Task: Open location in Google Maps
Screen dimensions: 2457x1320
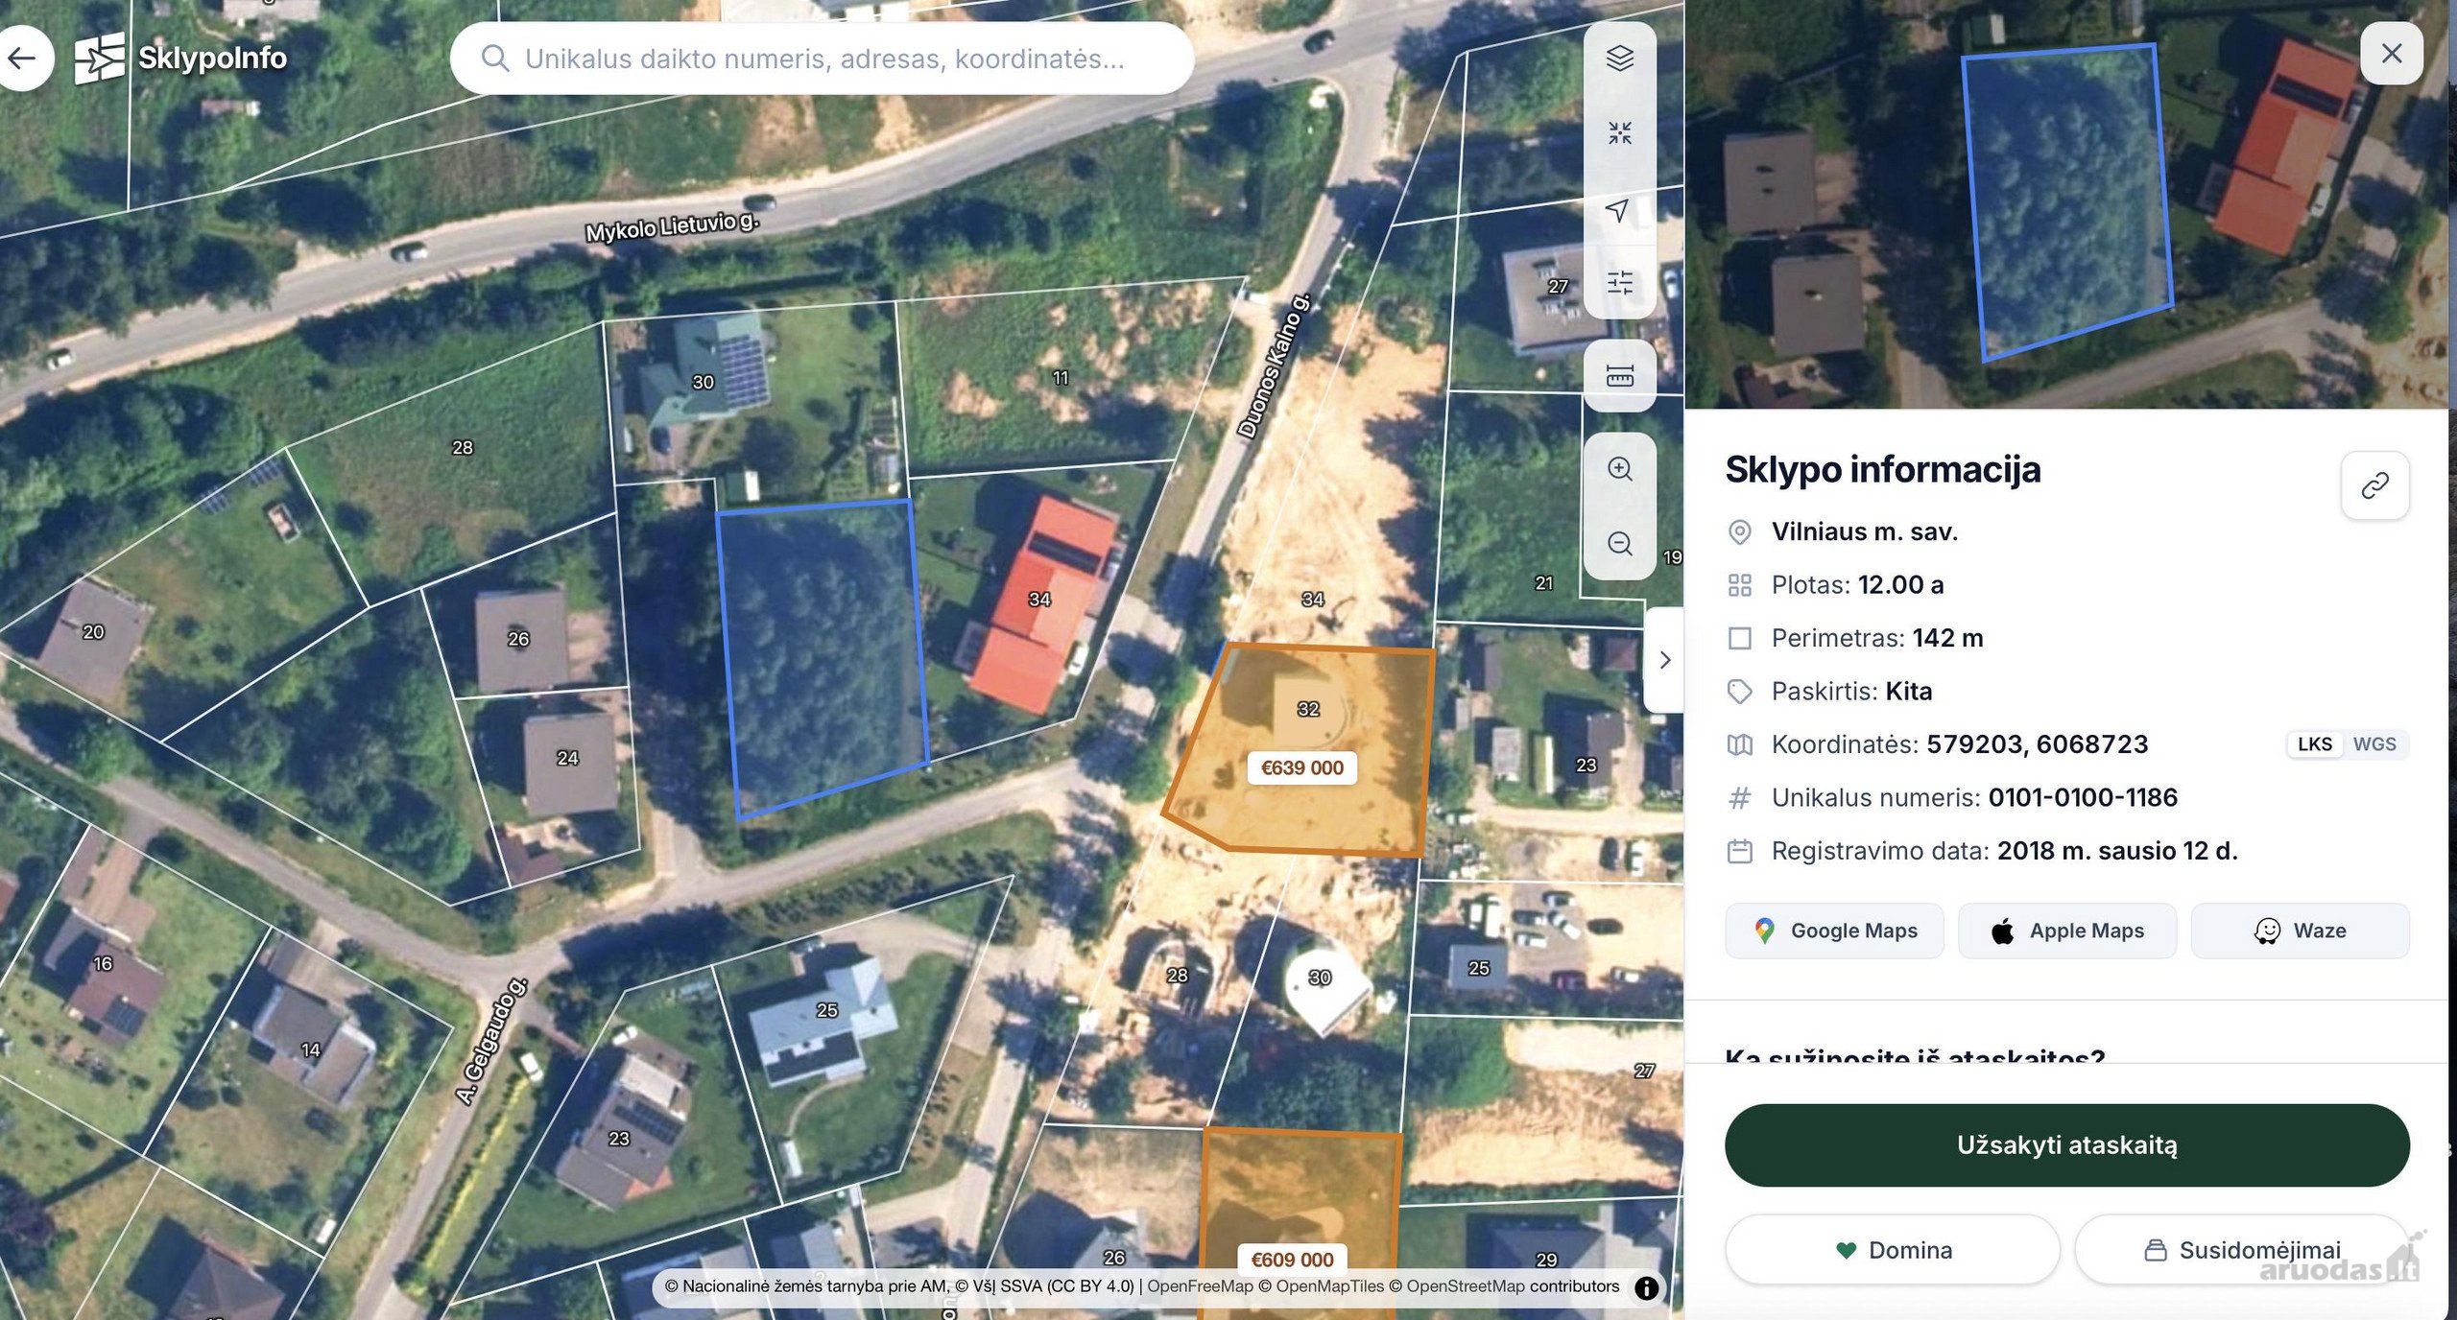Action: point(1834,931)
